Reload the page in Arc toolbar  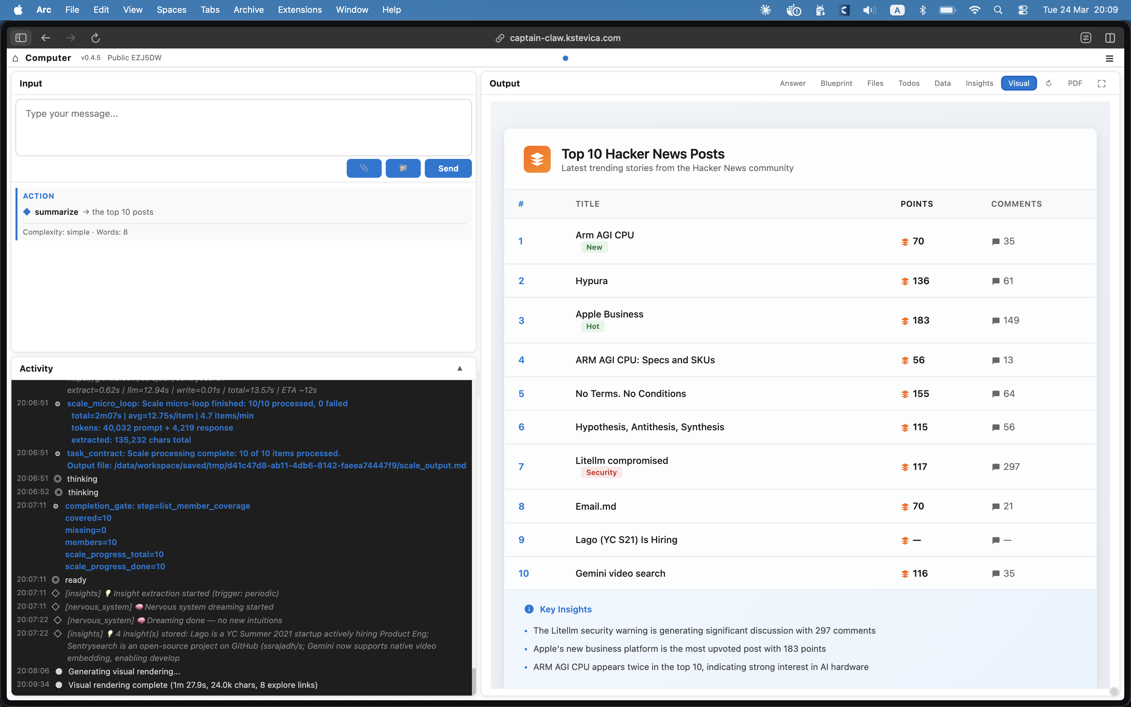coord(95,38)
